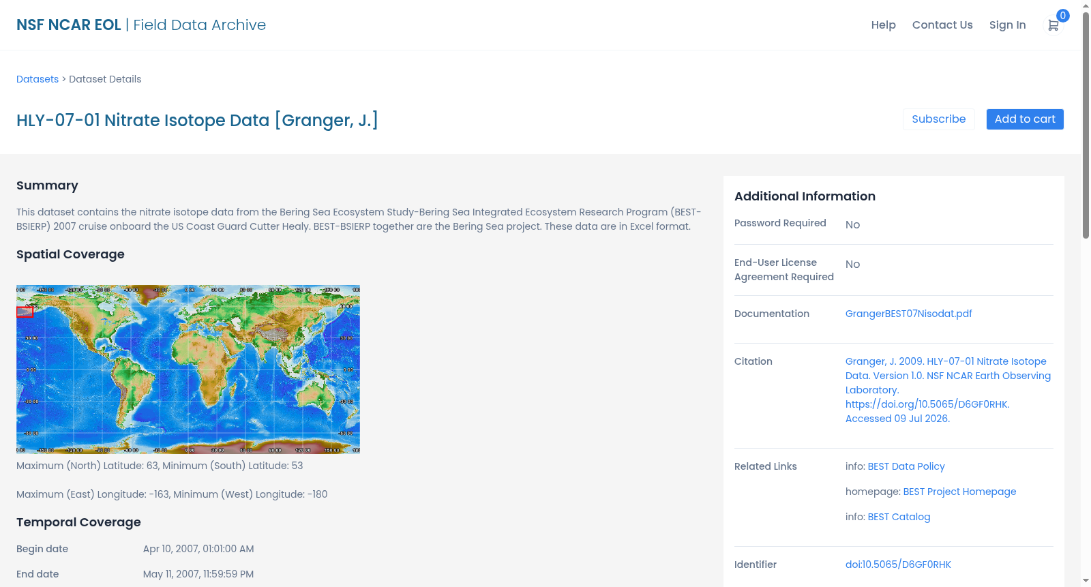Subscribe to this dataset
This screenshot has width=1091, height=587.
(x=938, y=119)
